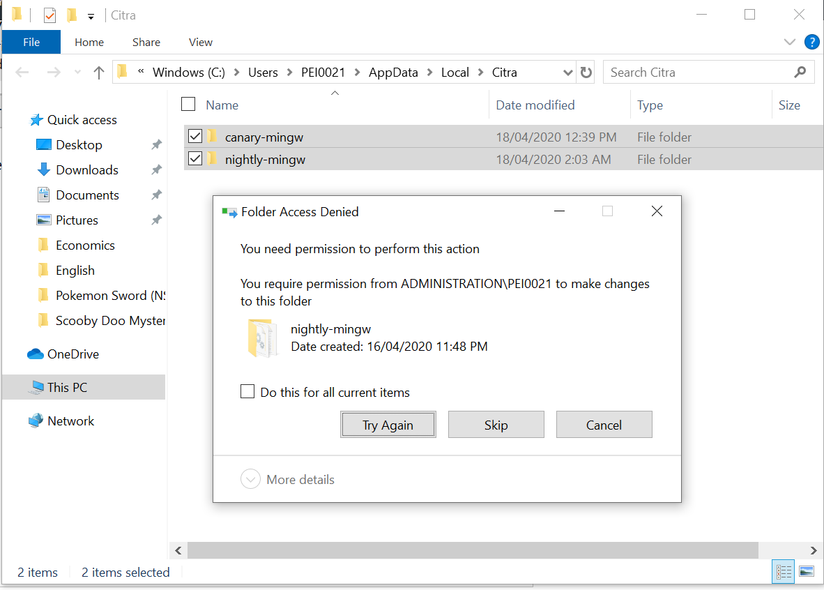The height and width of the screenshot is (590, 824).
Task: Click the up-one-level arrow icon
Action: (98, 72)
